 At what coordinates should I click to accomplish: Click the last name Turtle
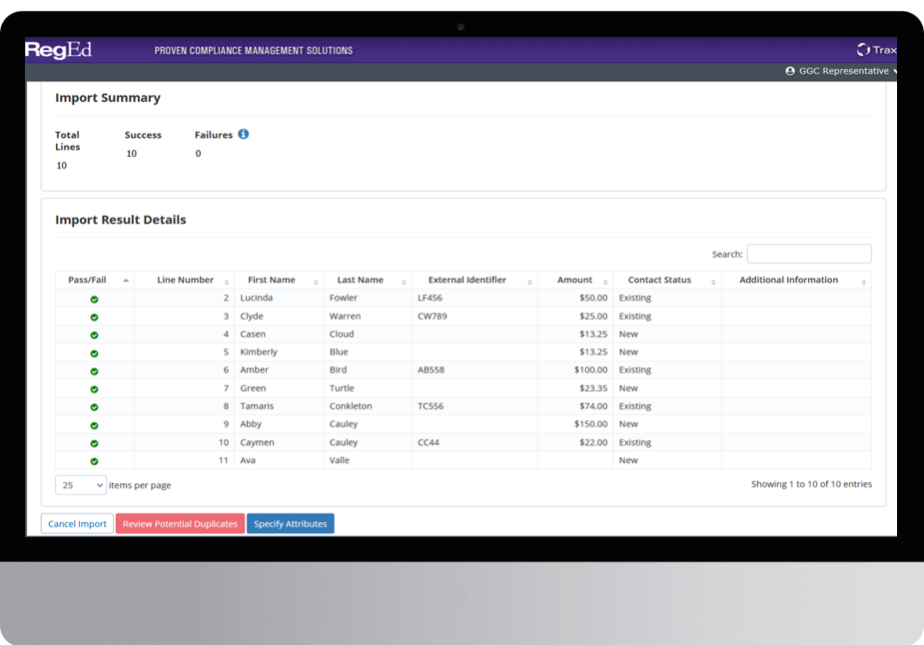pos(342,387)
